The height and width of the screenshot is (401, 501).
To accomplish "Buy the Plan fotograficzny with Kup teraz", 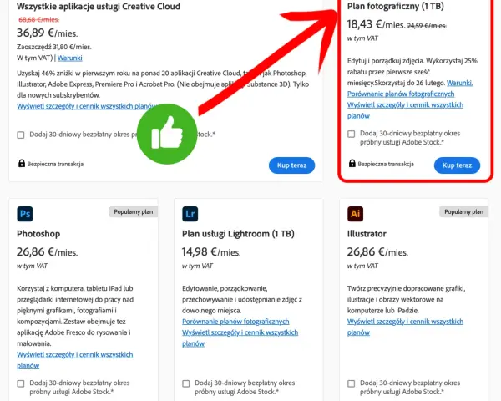I will (457, 165).
